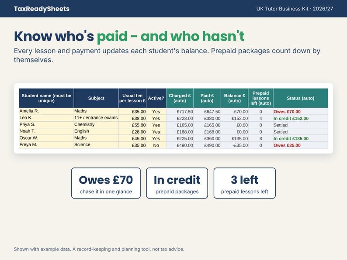Click the 'Owes £70.00' status cell
The image size is (347, 260).
click(301, 112)
